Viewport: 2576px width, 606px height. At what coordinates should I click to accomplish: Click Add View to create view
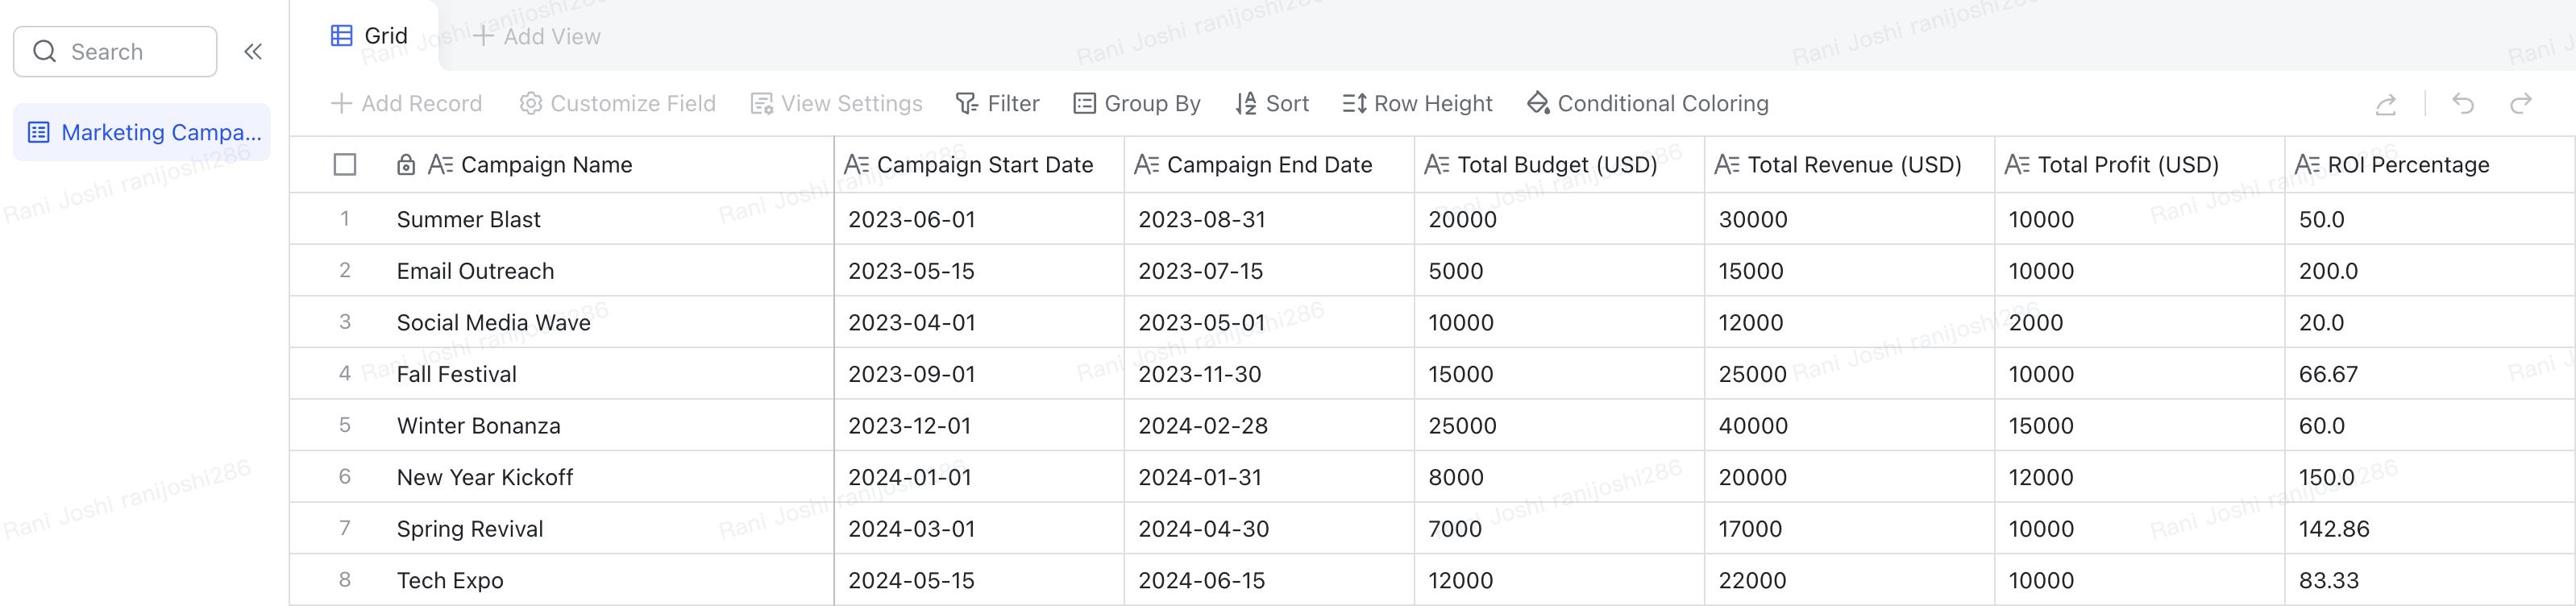pyautogui.click(x=537, y=37)
